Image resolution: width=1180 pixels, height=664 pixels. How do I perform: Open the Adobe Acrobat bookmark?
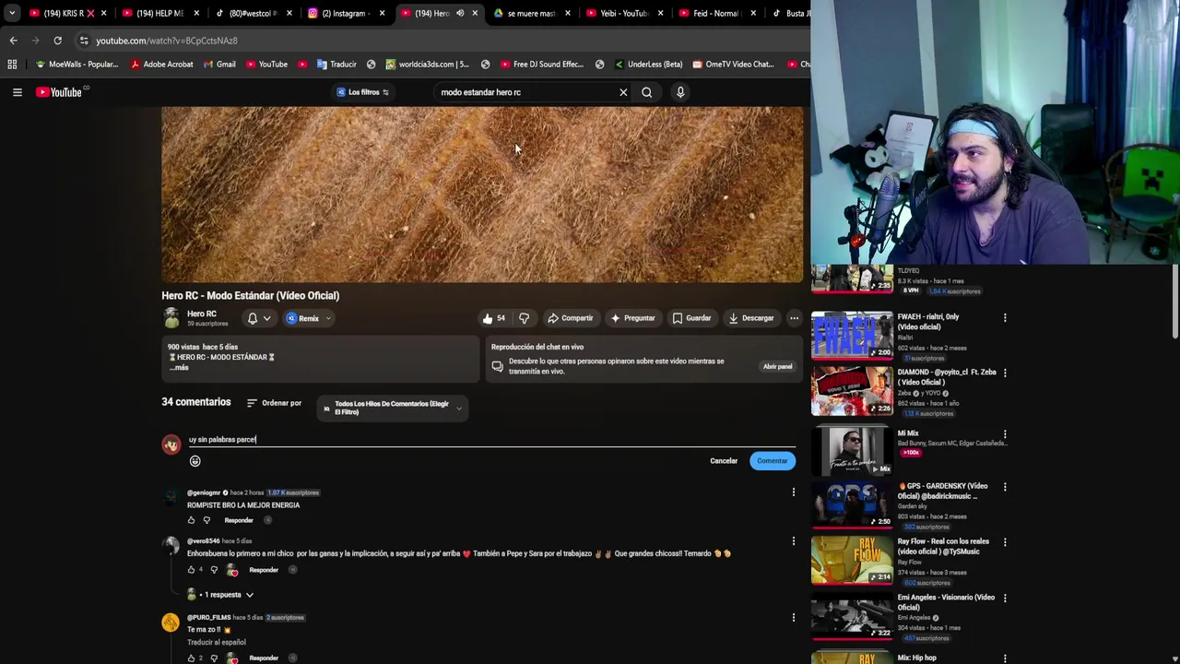pos(161,65)
